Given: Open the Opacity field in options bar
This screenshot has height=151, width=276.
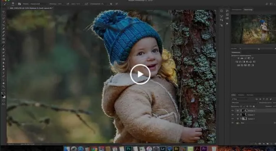Looking at the screenshot, I should [60, 4].
